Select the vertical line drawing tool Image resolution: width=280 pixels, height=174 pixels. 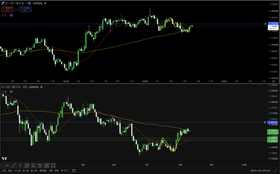click(x=20, y=166)
